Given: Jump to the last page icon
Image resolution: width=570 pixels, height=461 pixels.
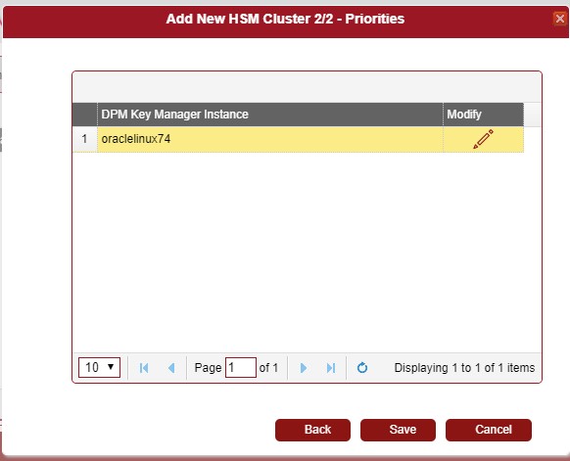Looking at the screenshot, I should [331, 368].
